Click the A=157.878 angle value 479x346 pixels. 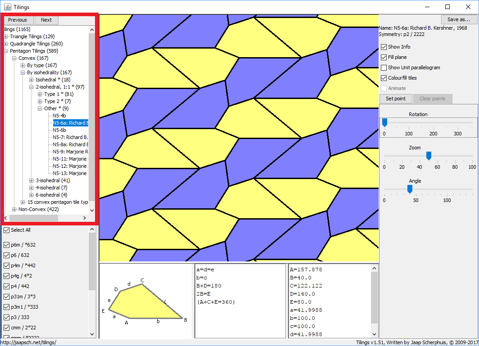tap(306, 270)
